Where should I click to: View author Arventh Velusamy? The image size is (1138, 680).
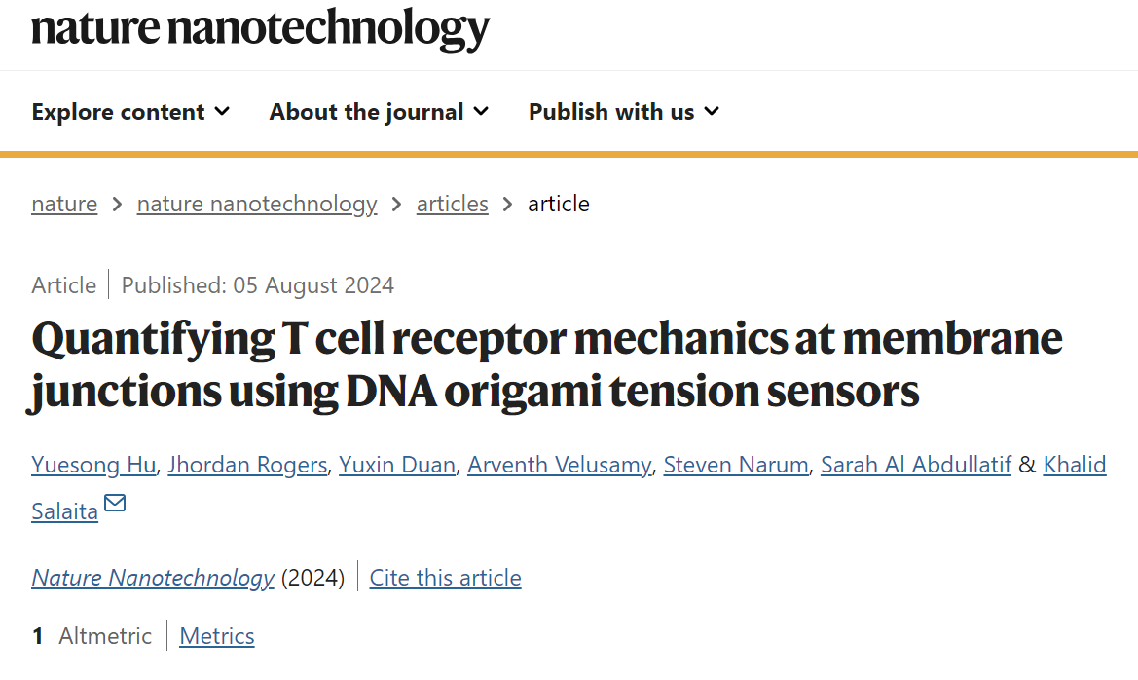coord(560,465)
